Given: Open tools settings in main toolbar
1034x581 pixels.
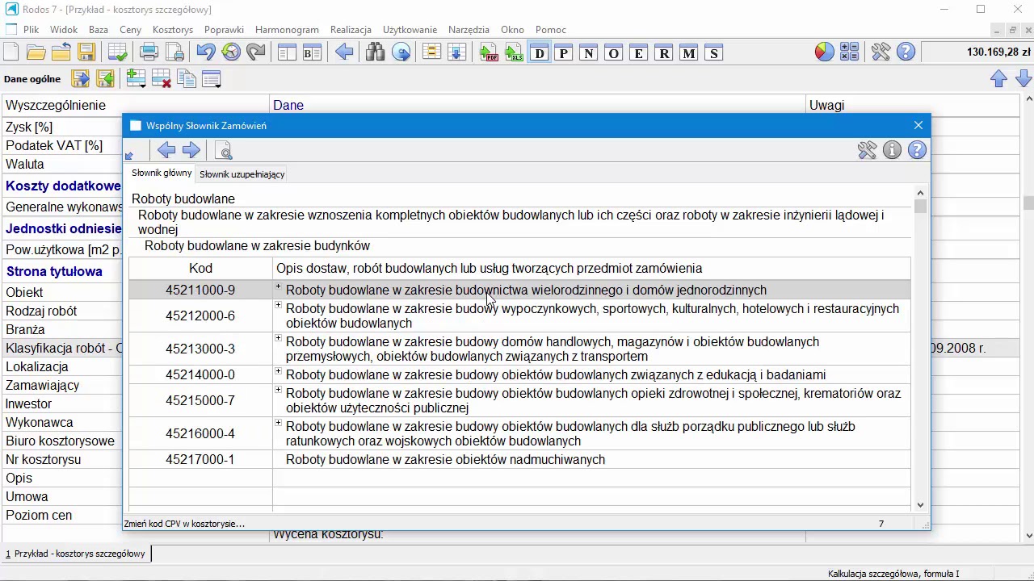Looking at the screenshot, I should [881, 52].
